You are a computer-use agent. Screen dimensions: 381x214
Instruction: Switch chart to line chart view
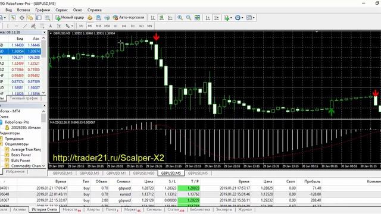pos(170,18)
